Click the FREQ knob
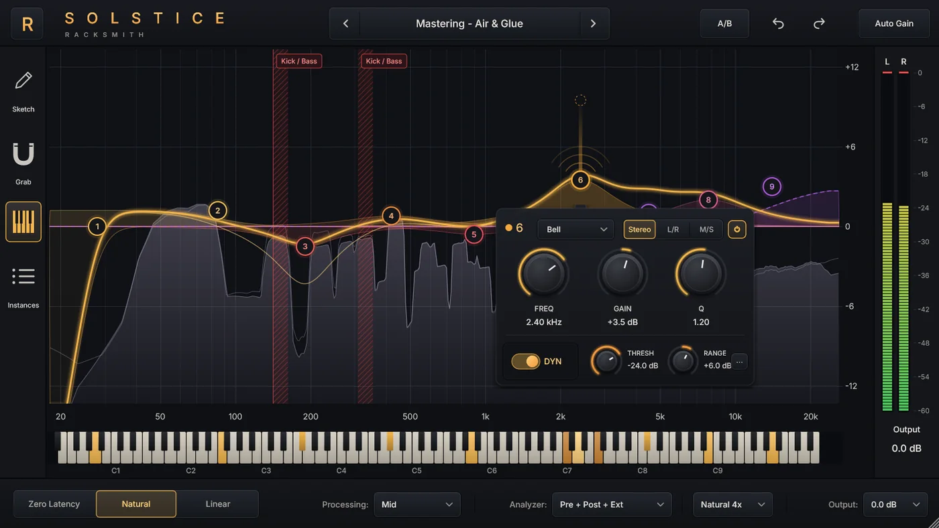939x528 pixels. click(x=544, y=273)
